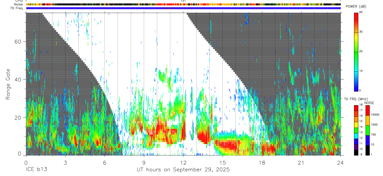Click the x-axis tick label '12'
This screenshot has width=383, height=176.
tap(183, 163)
